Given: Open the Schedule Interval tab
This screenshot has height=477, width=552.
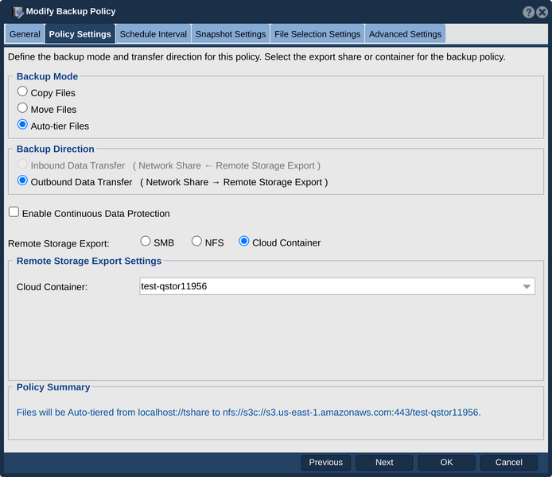Looking at the screenshot, I should tap(154, 34).
